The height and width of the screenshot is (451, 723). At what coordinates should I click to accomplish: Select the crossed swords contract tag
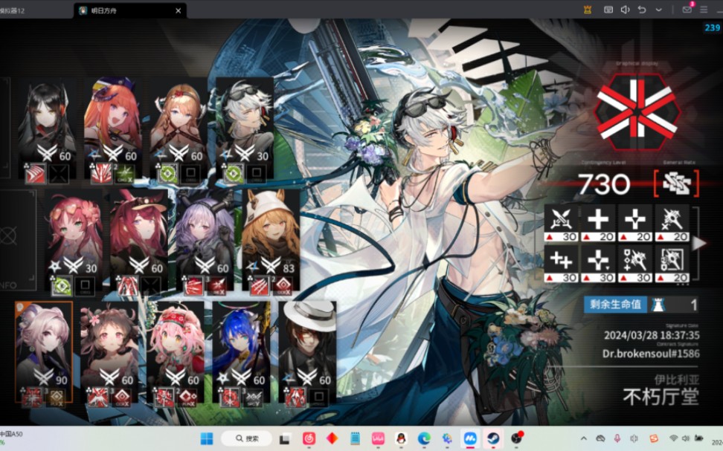tap(561, 223)
